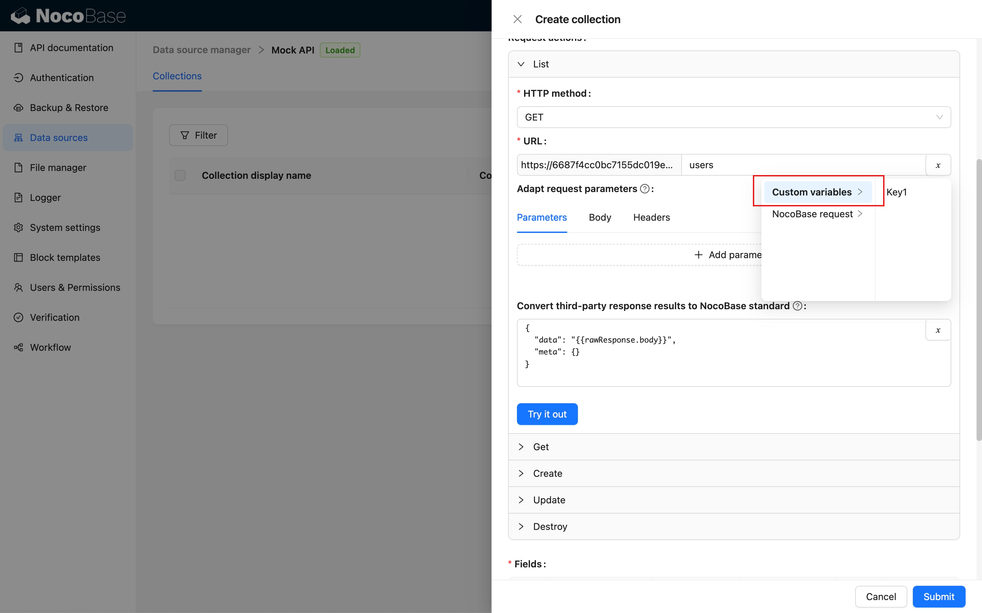Screen dimensions: 982x613
Task: Click the URL variable x icon
Action: point(938,165)
